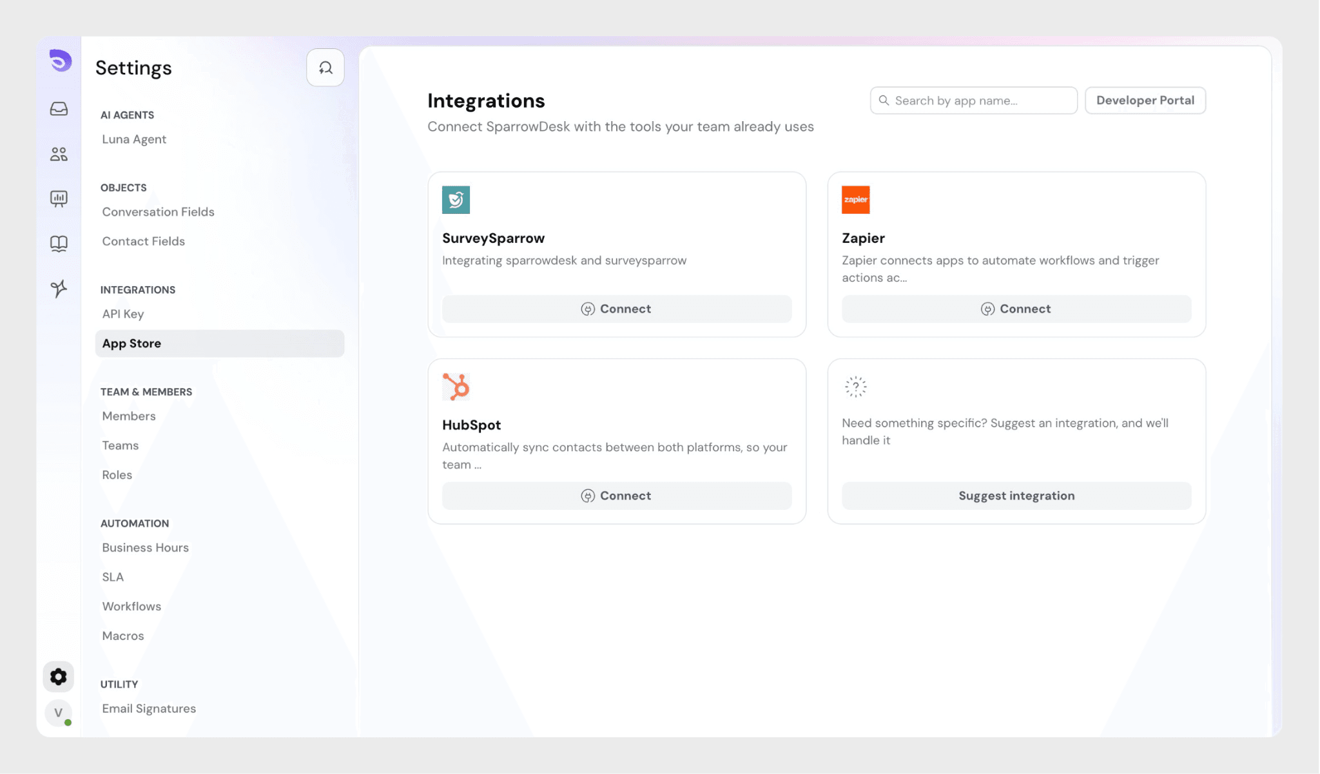1320x774 pixels.
Task: Select API Key in settings menu
Action: [x=123, y=314]
